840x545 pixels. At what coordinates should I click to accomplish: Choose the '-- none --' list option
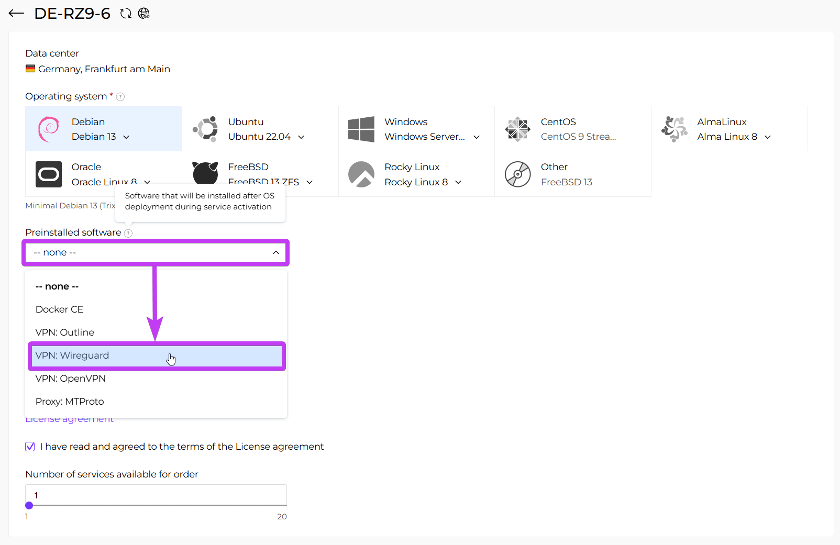pyautogui.click(x=156, y=286)
